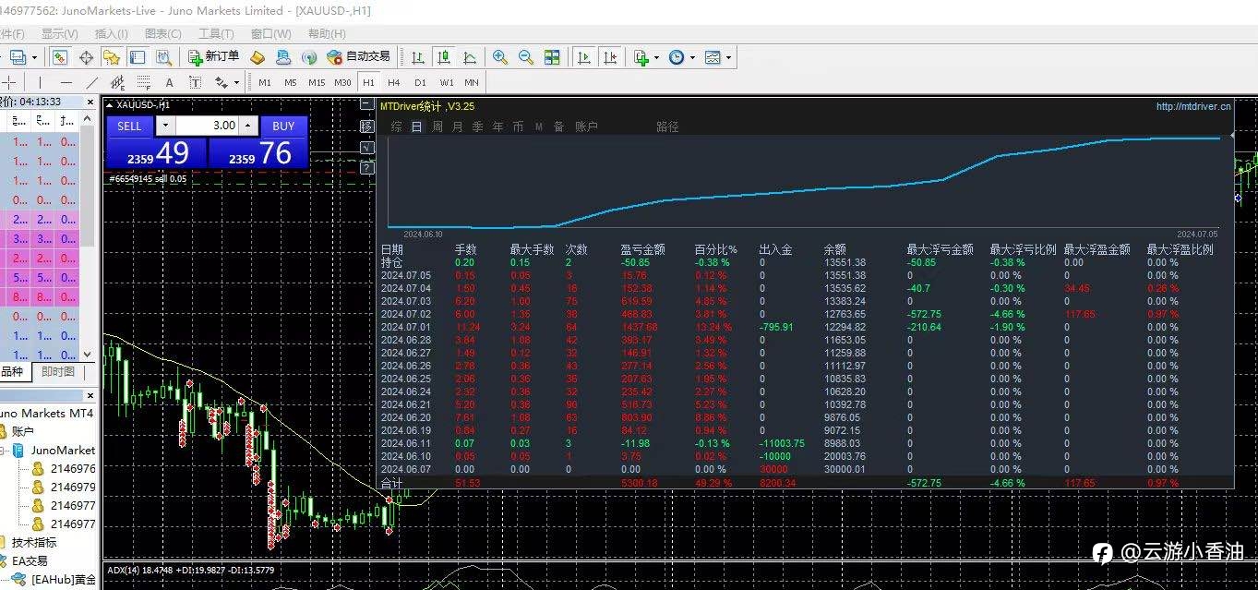Zoom in the chart
Image resolution: width=1258 pixels, height=590 pixels.
[x=500, y=57]
